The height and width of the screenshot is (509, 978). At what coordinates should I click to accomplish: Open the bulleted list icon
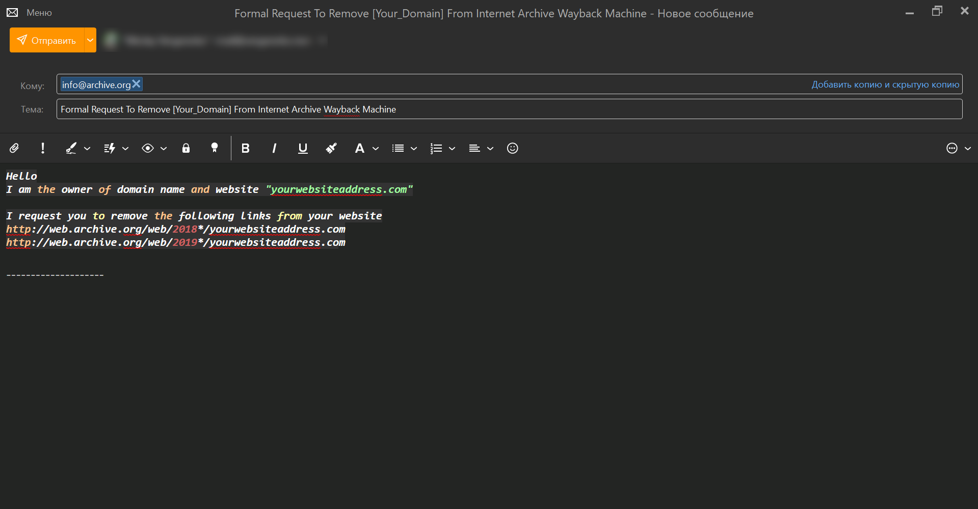(398, 148)
